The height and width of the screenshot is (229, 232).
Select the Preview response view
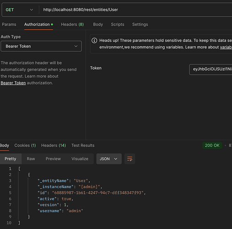pos(53,159)
